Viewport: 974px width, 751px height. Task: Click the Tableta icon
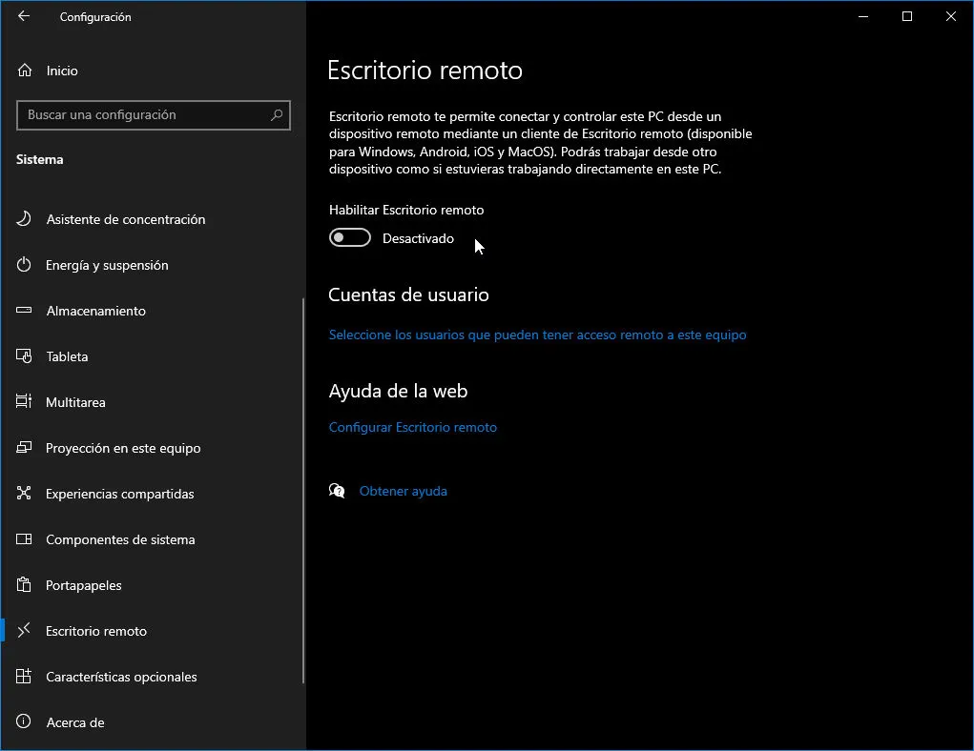coord(24,355)
